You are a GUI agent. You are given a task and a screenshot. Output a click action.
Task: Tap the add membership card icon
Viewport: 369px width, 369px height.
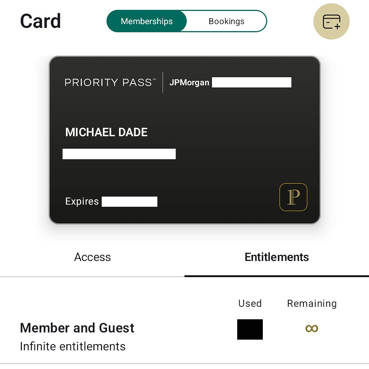tap(331, 21)
